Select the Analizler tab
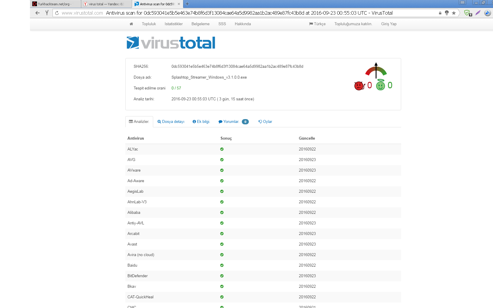Screen dimensions: 493x308 point(139,121)
